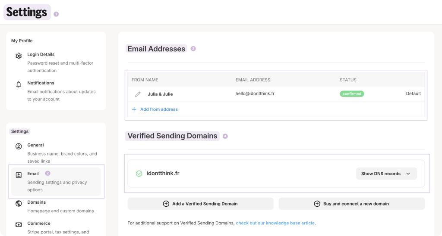Click the General profile circle icon

(19, 146)
